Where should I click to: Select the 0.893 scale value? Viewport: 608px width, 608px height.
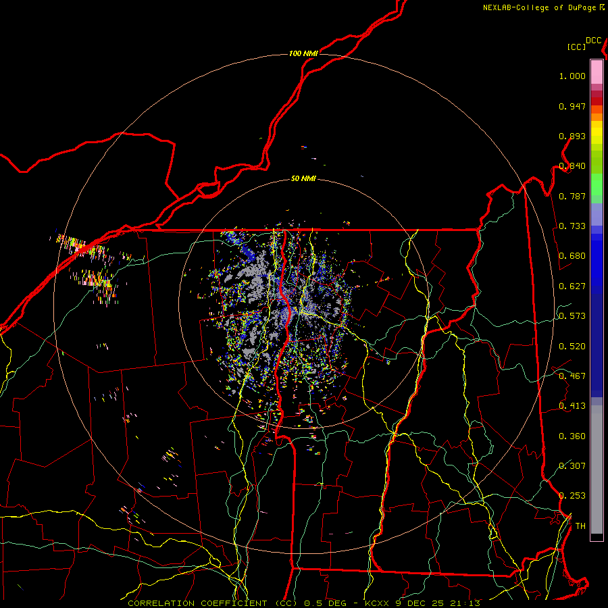[x=572, y=136]
